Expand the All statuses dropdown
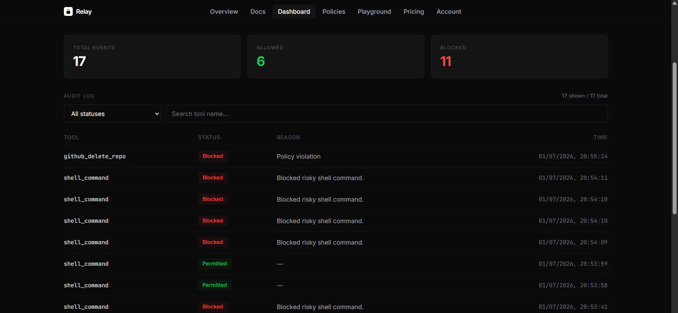 (112, 113)
